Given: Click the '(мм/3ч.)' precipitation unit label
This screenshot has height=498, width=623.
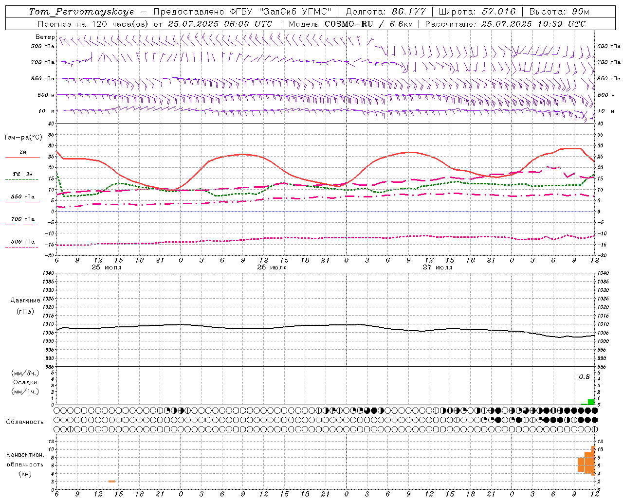Looking at the screenshot, I should tap(25, 373).
